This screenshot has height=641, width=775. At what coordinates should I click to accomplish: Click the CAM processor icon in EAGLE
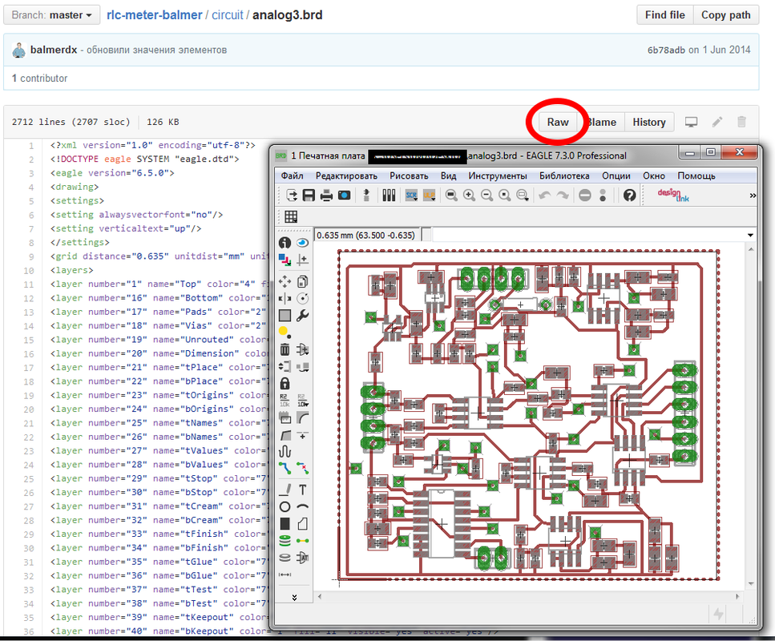[x=344, y=196]
